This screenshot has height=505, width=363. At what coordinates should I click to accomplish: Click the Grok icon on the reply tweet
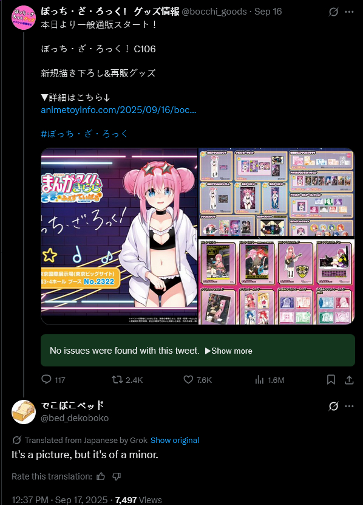pos(333,406)
